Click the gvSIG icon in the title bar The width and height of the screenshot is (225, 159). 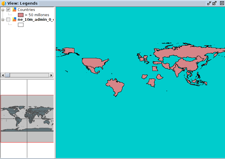click(x=4, y=3)
